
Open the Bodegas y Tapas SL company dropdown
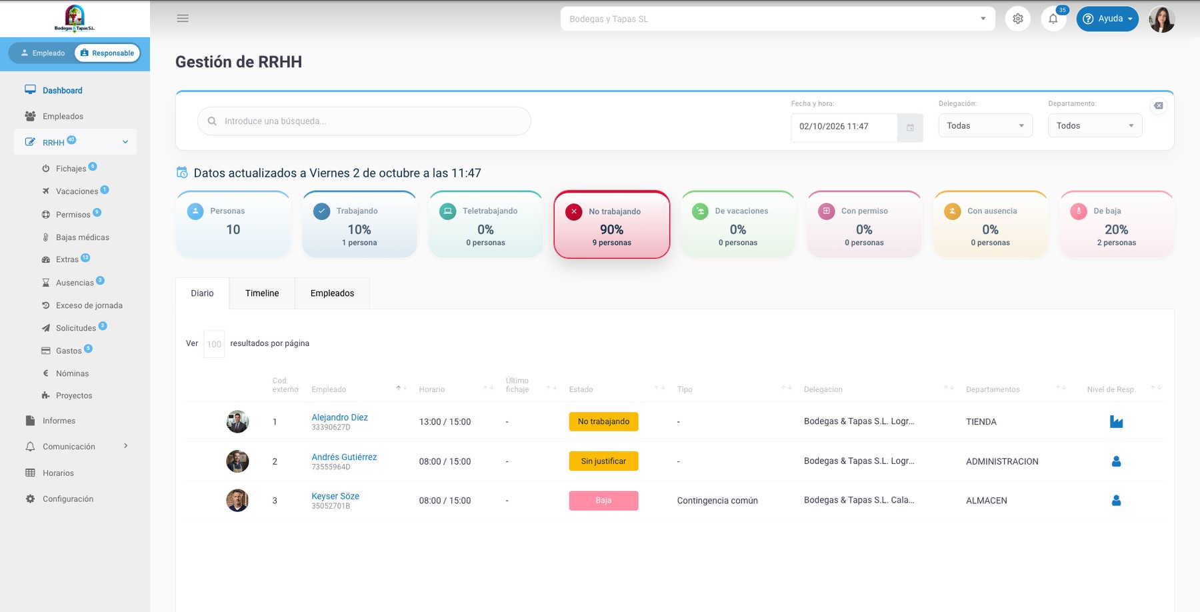click(777, 19)
